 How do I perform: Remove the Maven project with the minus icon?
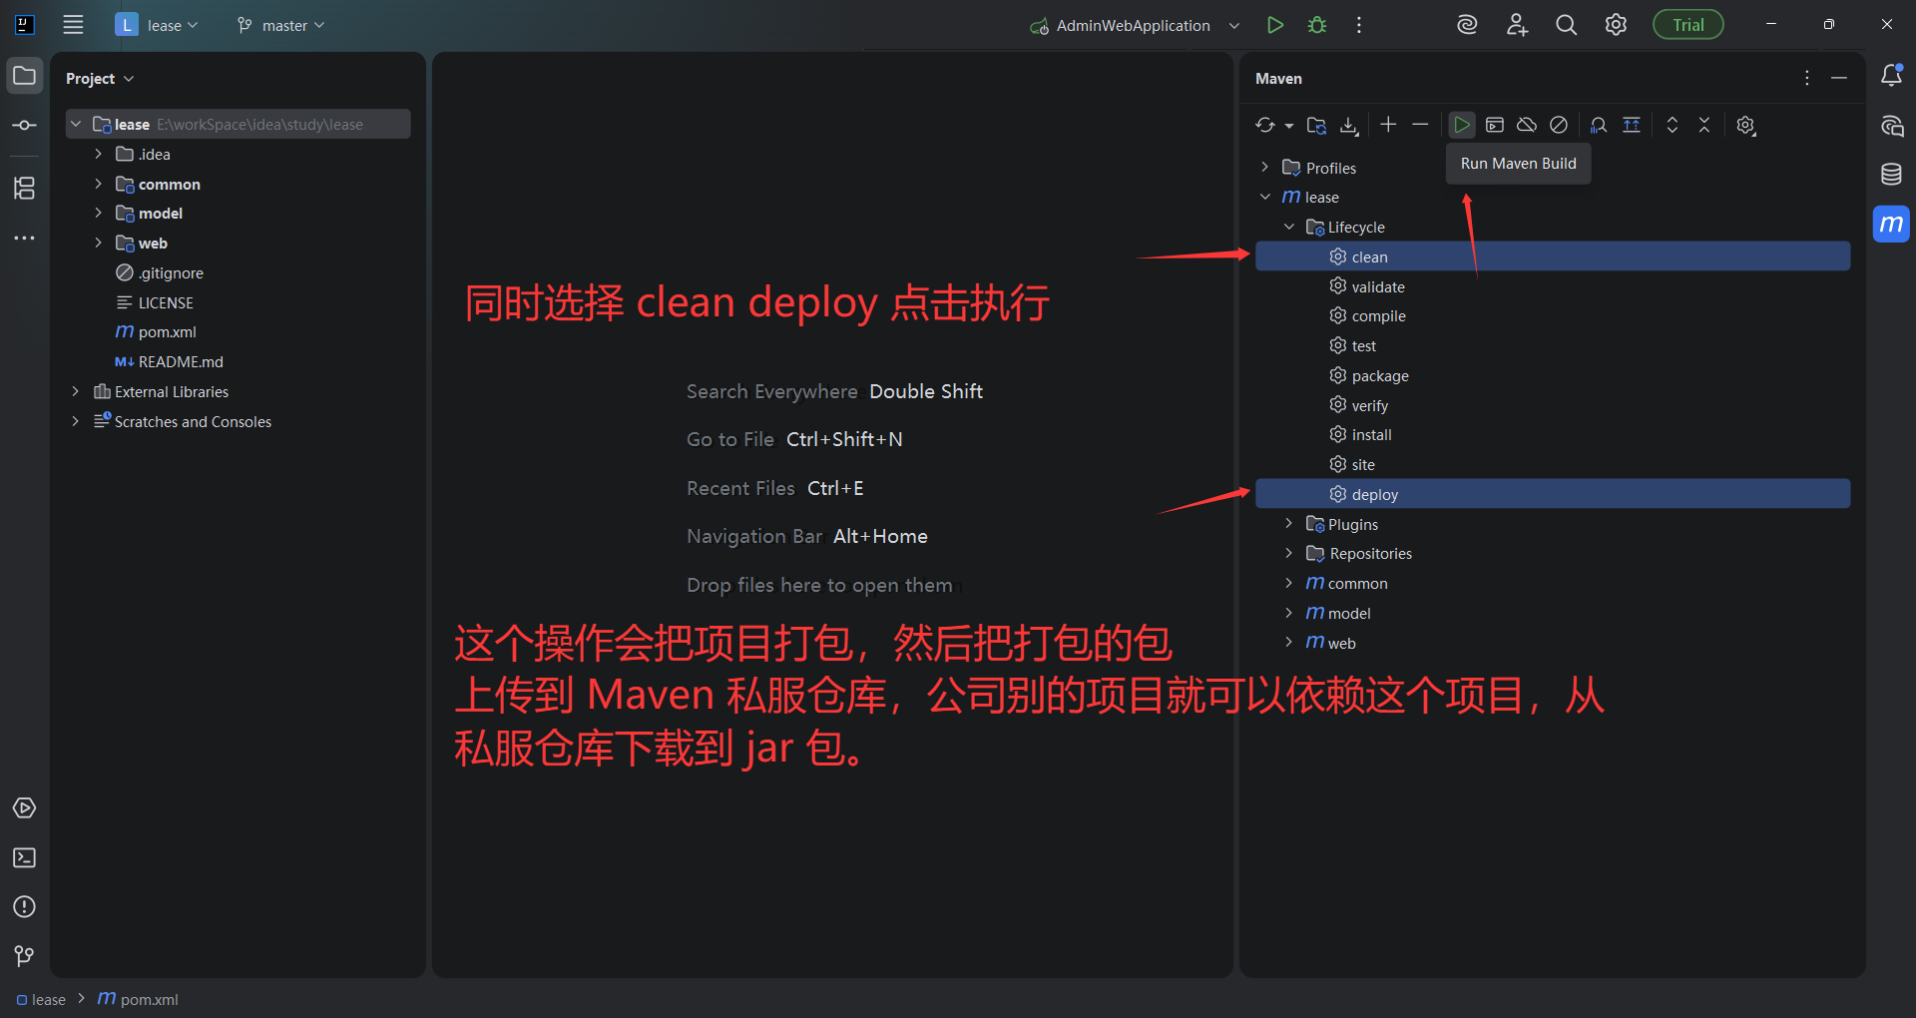click(x=1420, y=125)
